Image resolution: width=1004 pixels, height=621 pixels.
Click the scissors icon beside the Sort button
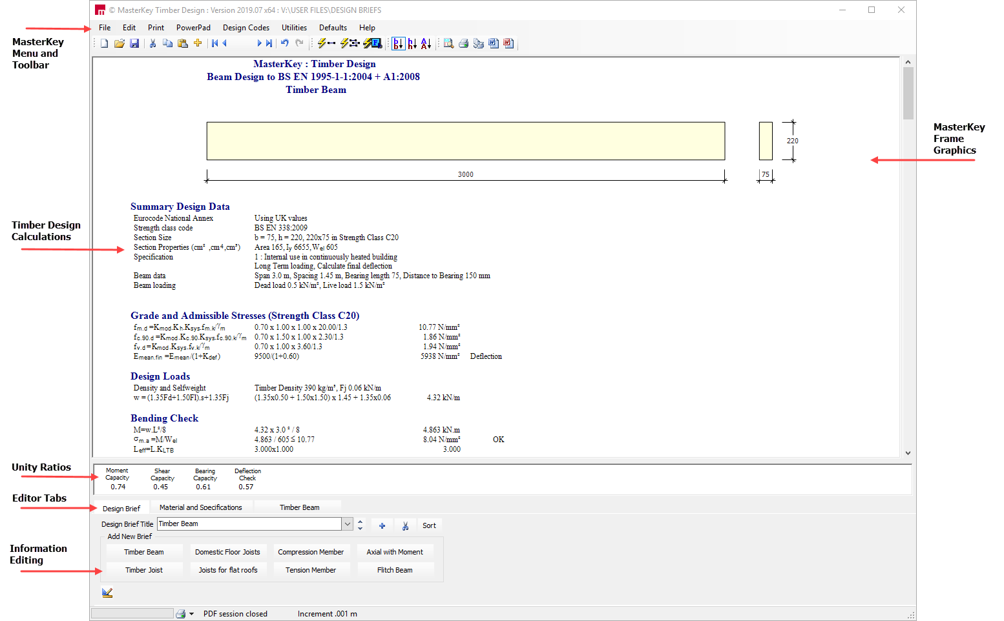click(405, 525)
